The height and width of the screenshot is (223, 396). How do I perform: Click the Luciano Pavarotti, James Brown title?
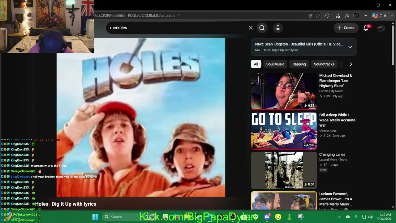tap(336, 199)
